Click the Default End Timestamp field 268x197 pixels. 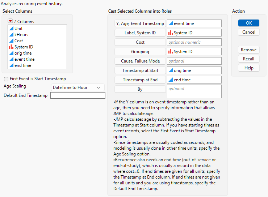[x=78, y=95]
